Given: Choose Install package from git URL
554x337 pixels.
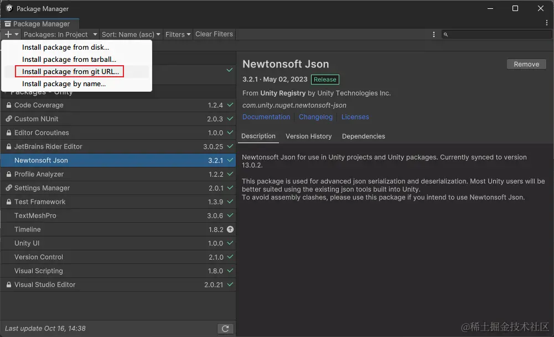Looking at the screenshot, I should click(77, 72).
